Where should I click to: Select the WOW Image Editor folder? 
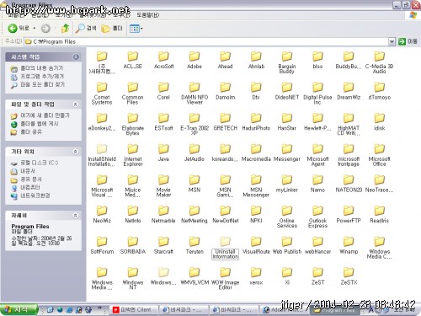pos(225,279)
